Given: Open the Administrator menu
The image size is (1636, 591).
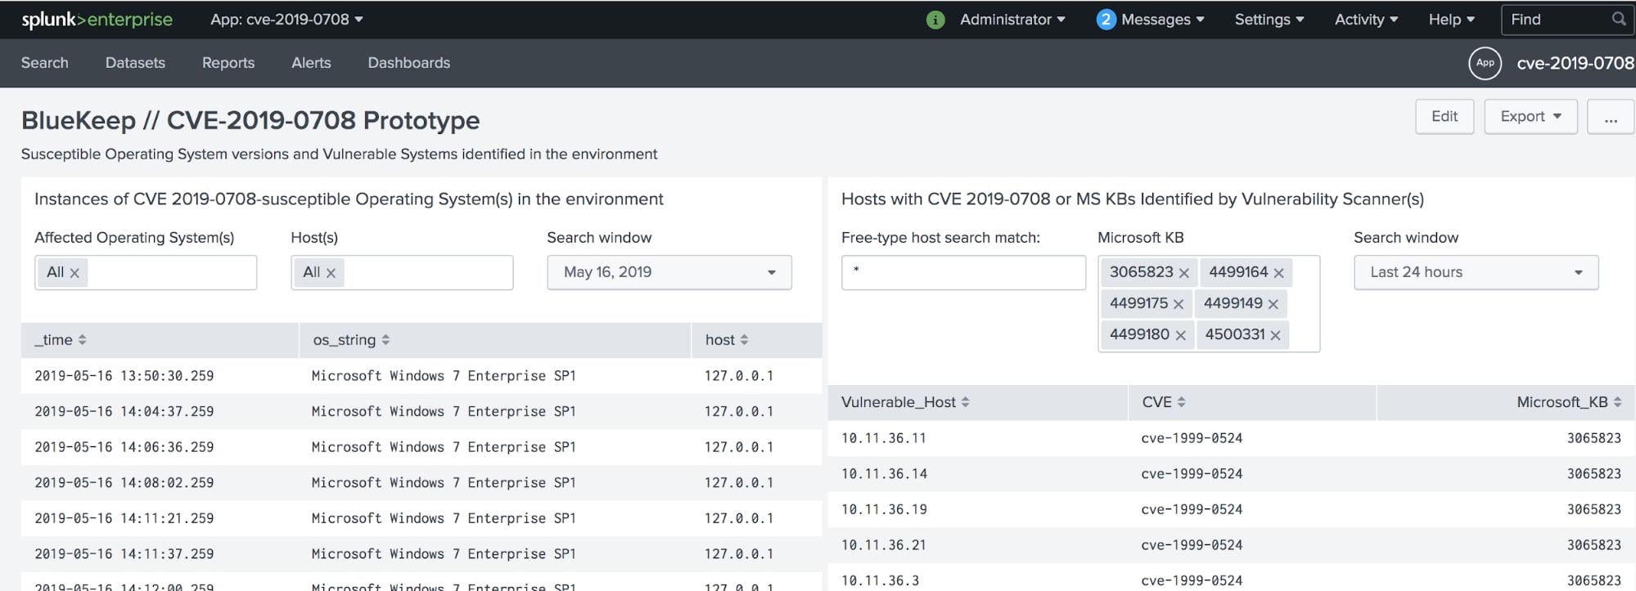Looking at the screenshot, I should pos(1012,20).
